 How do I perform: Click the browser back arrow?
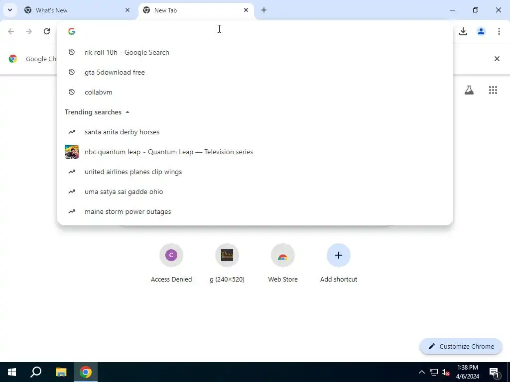tap(11, 31)
